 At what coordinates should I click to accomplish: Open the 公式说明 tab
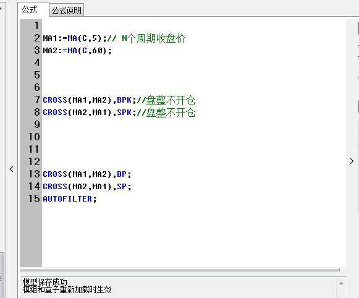click(66, 11)
